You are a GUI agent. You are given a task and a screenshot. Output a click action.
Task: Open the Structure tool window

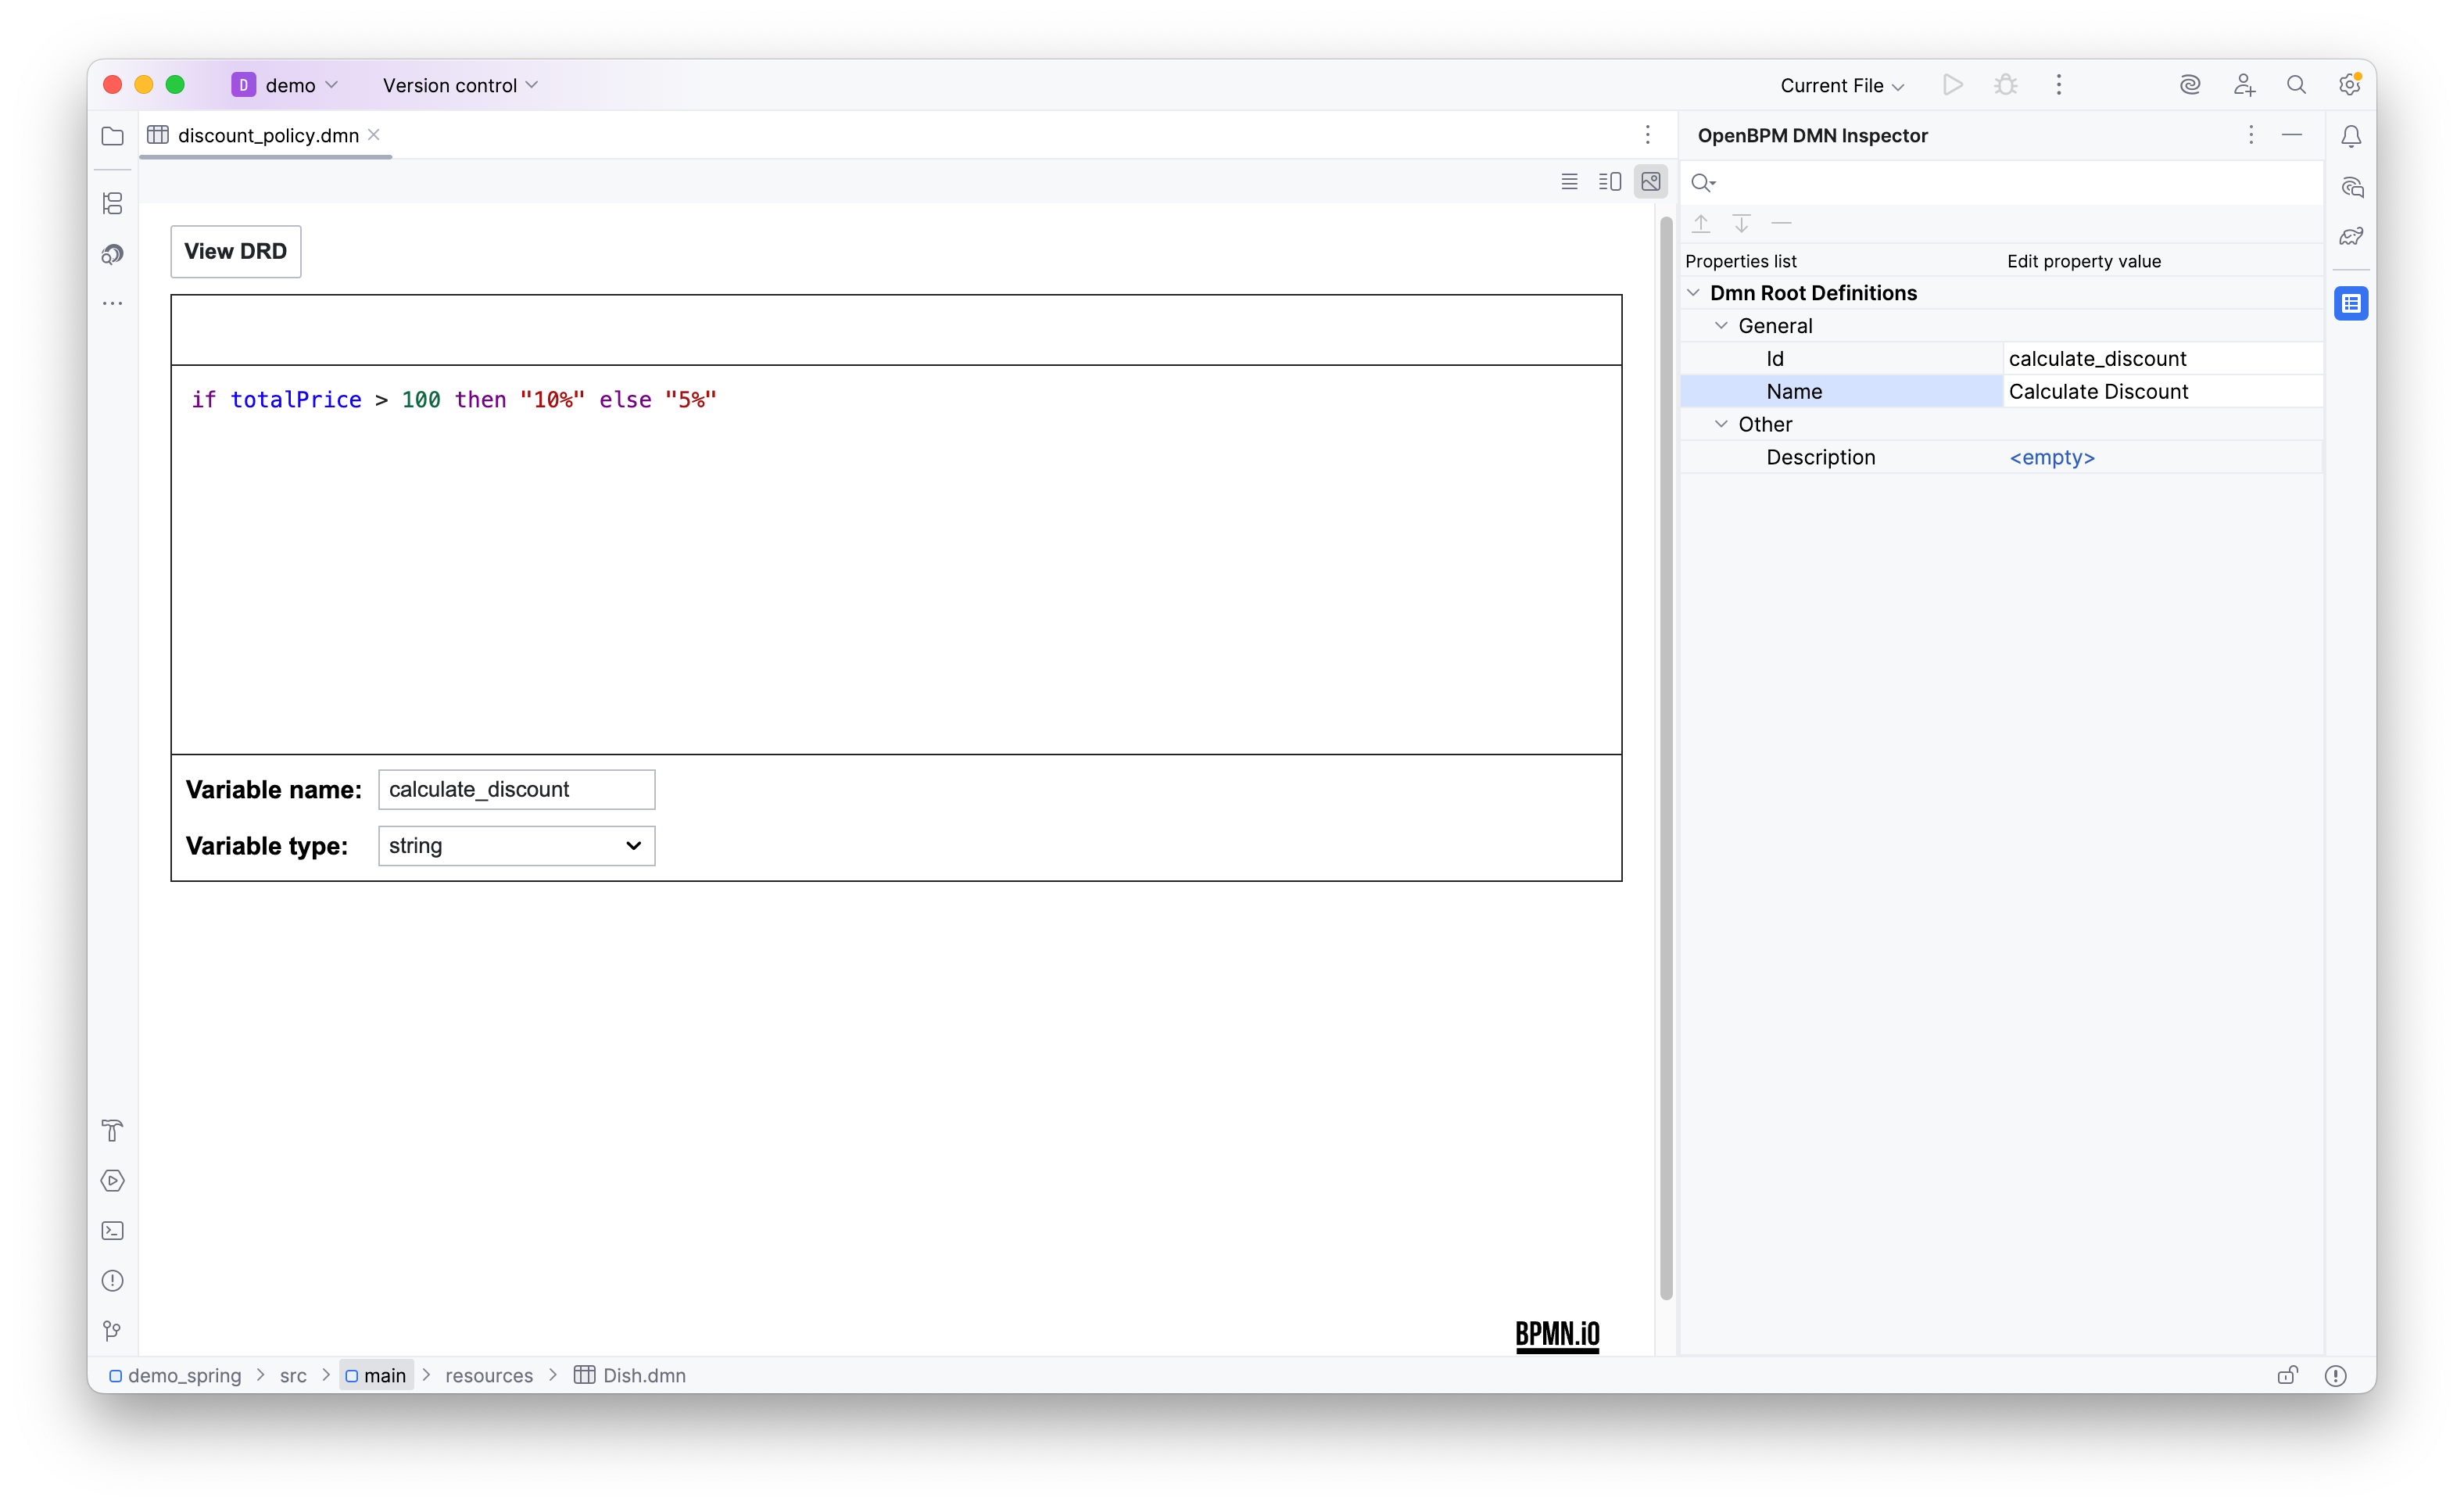pyautogui.click(x=113, y=204)
